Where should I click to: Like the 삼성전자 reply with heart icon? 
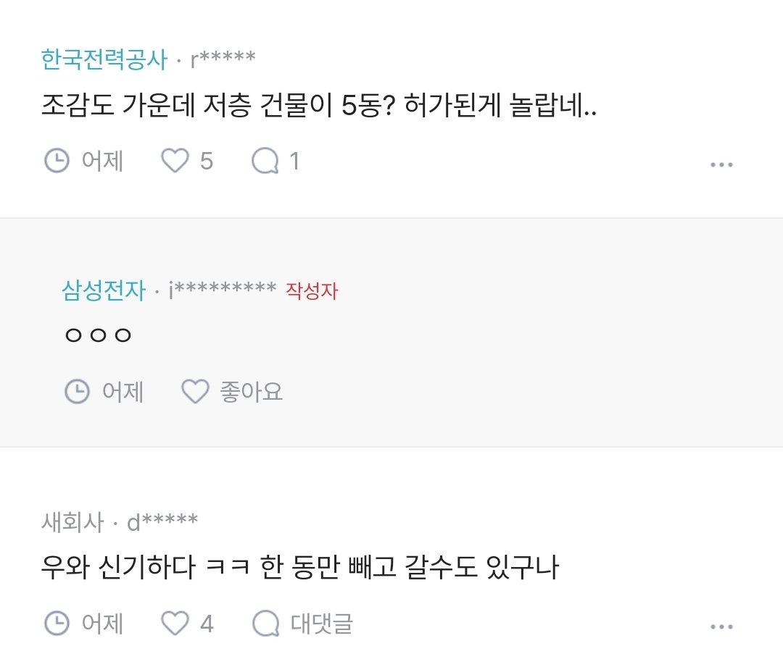[195, 391]
